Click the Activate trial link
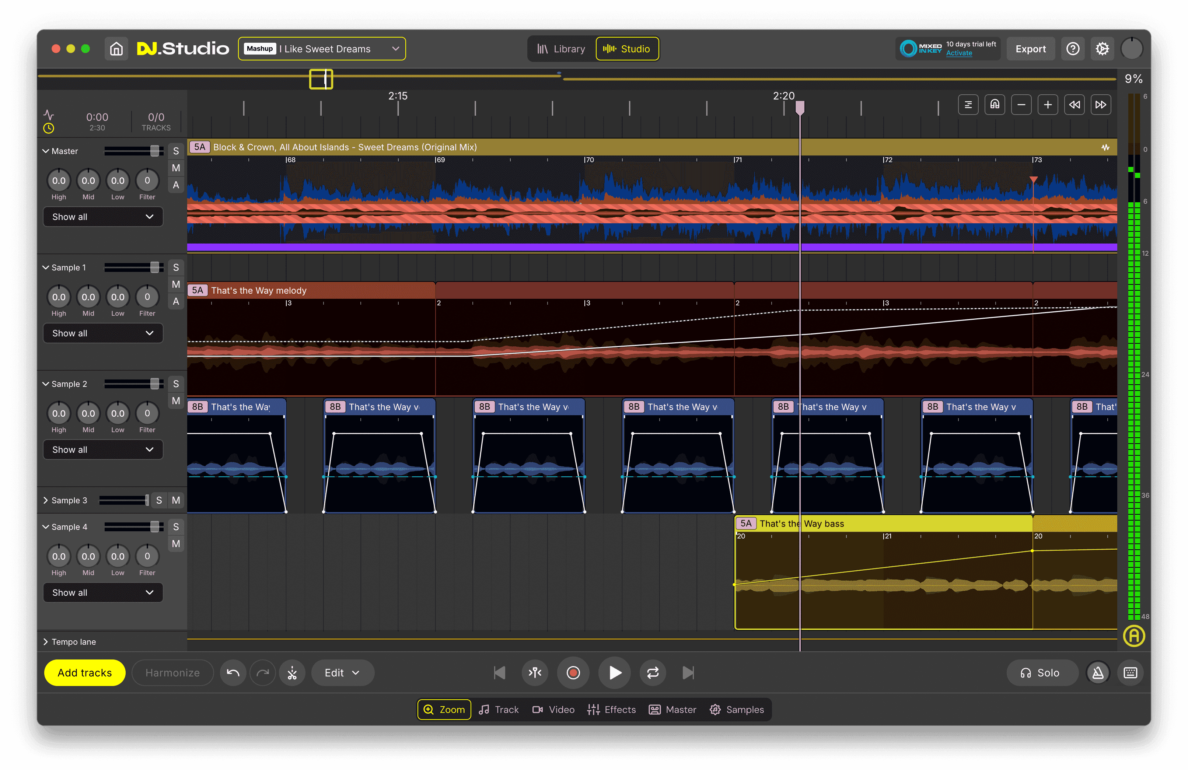 coord(959,53)
